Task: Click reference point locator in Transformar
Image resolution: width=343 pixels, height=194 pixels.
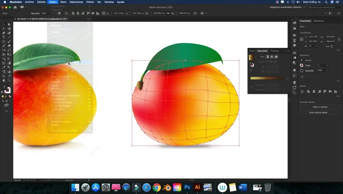Action: click(x=302, y=39)
